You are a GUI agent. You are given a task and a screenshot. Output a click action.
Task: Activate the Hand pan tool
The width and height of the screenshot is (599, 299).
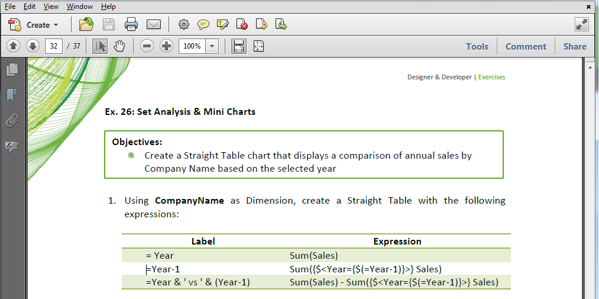coord(119,46)
